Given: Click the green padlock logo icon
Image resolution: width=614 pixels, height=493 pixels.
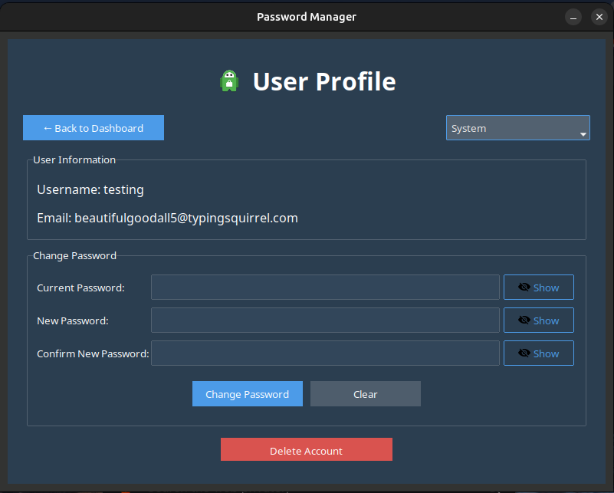Looking at the screenshot, I should point(229,81).
